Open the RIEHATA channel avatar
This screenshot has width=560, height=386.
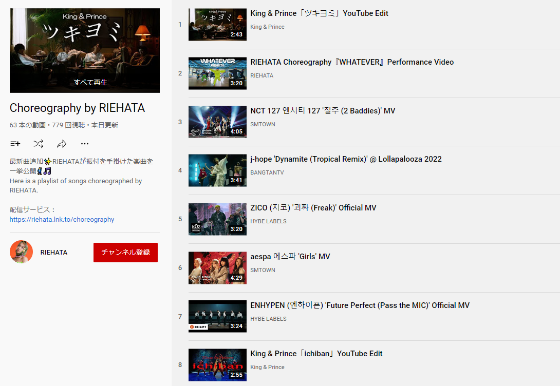(x=21, y=252)
